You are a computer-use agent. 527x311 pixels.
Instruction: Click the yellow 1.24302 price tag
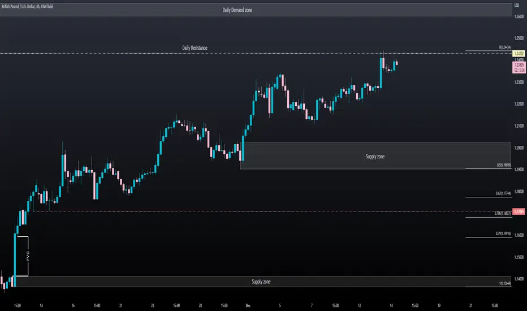pos(519,54)
